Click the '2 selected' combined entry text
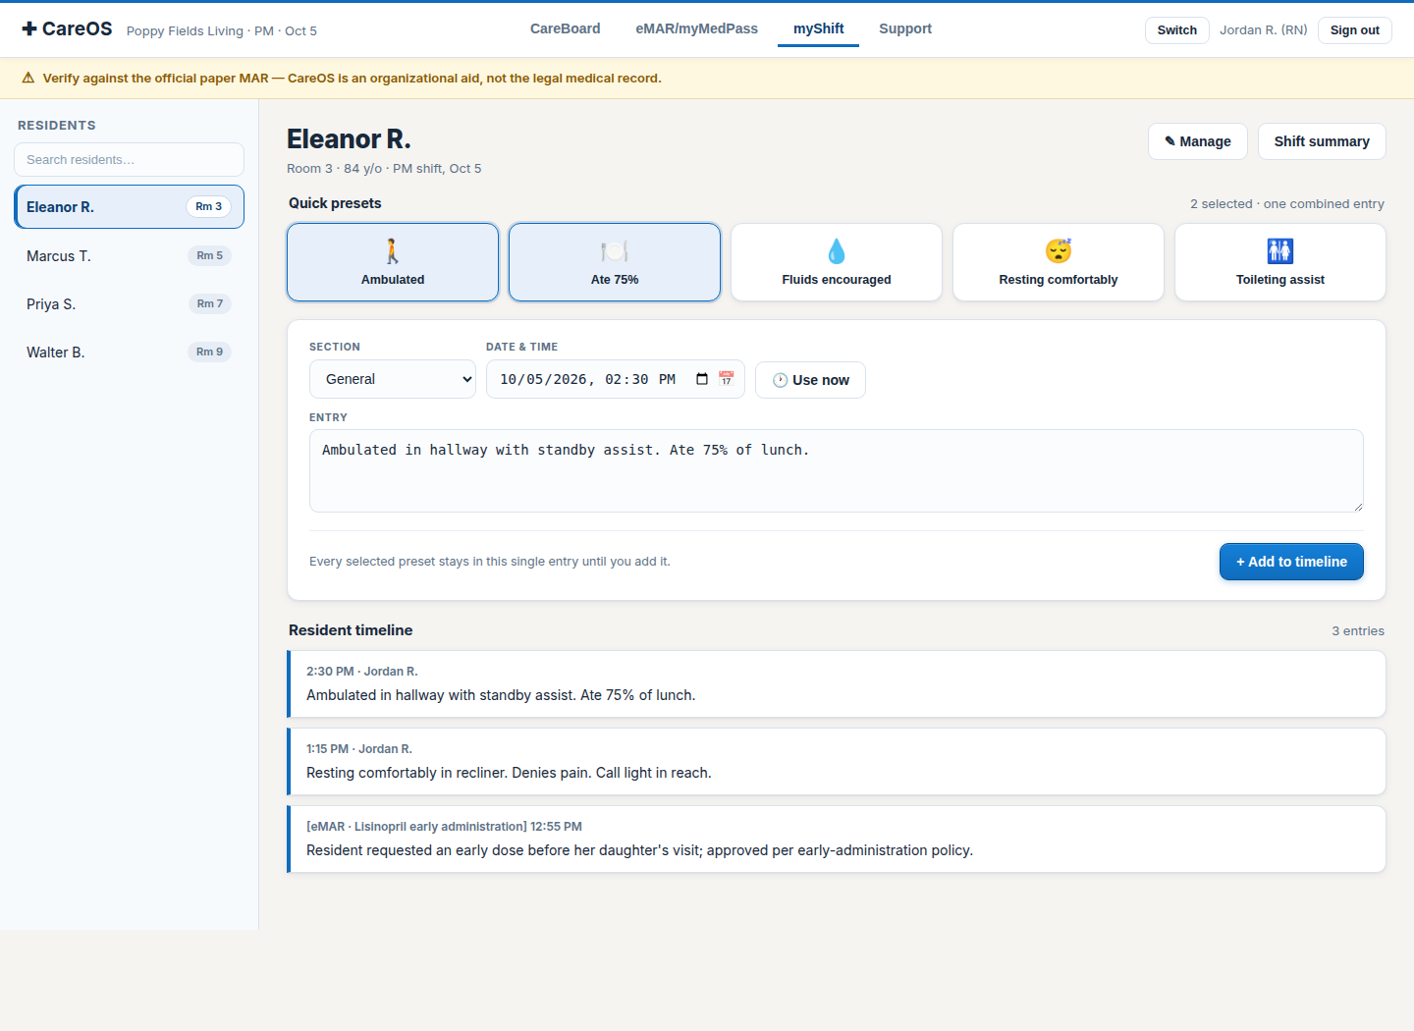 tap(1287, 204)
